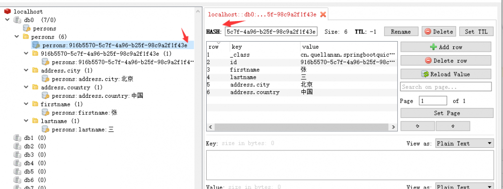Click the db1 database icon
Screen dimensions: 503x189
(x=17, y=138)
